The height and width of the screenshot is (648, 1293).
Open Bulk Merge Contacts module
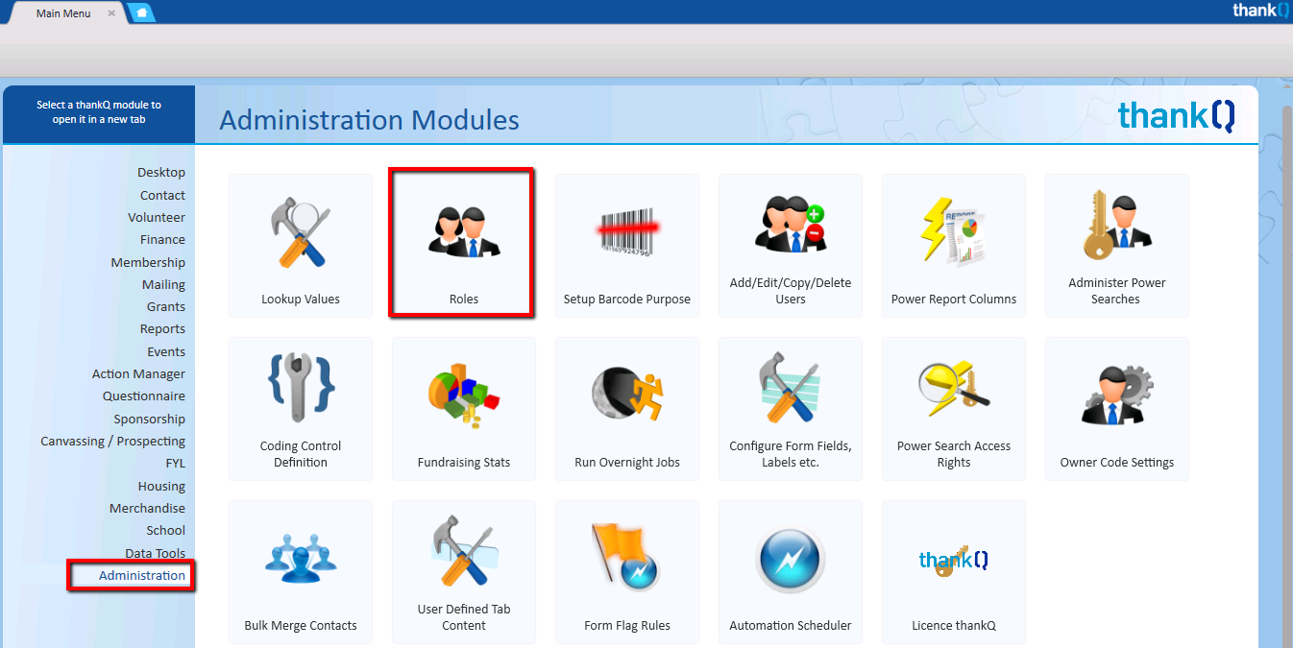[x=301, y=572]
